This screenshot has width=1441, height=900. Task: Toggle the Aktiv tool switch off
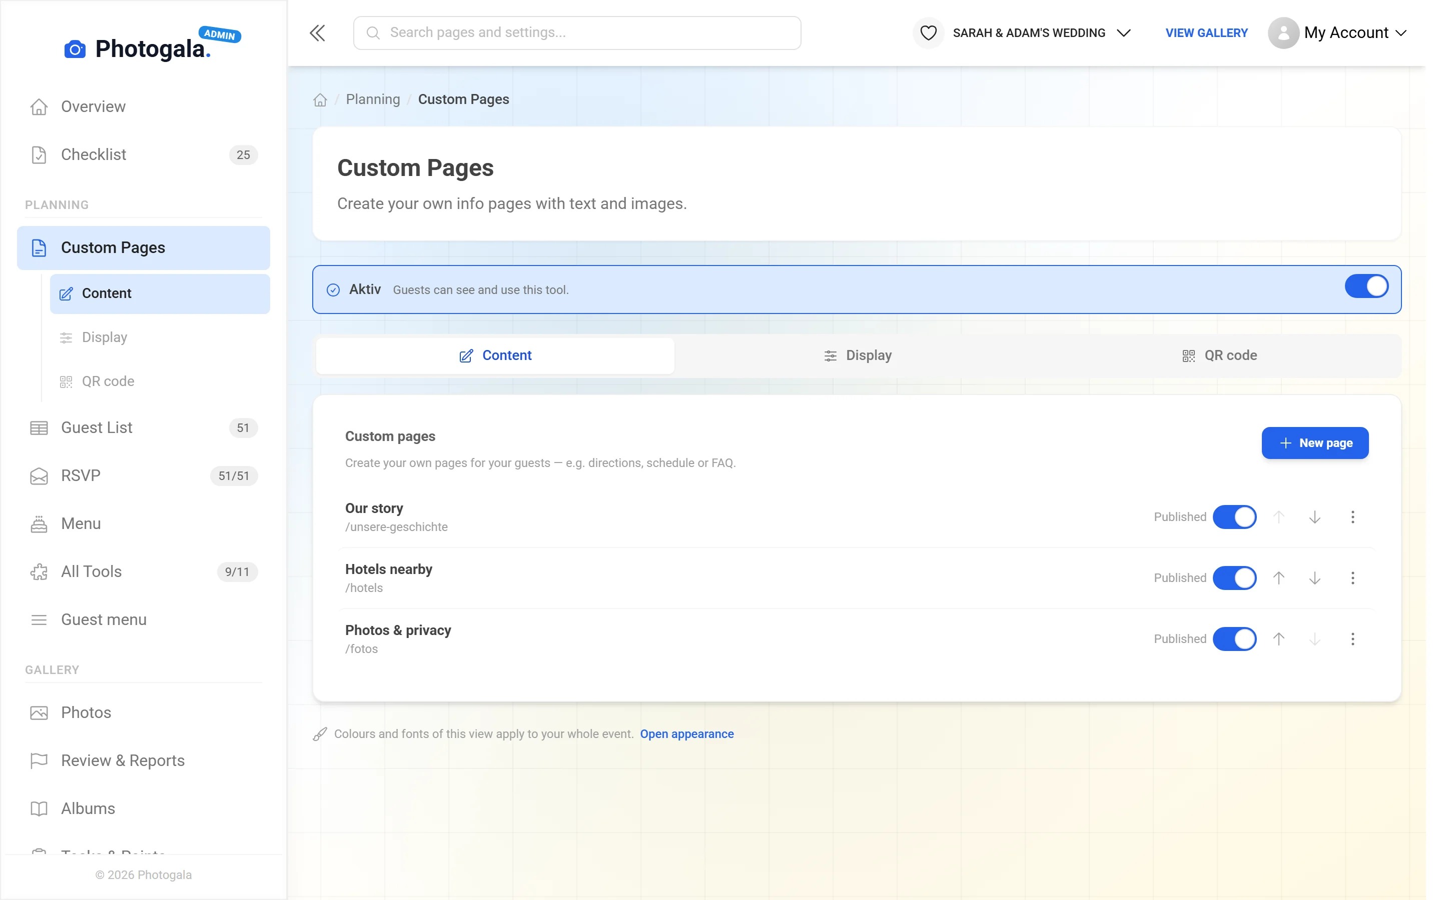tap(1365, 286)
